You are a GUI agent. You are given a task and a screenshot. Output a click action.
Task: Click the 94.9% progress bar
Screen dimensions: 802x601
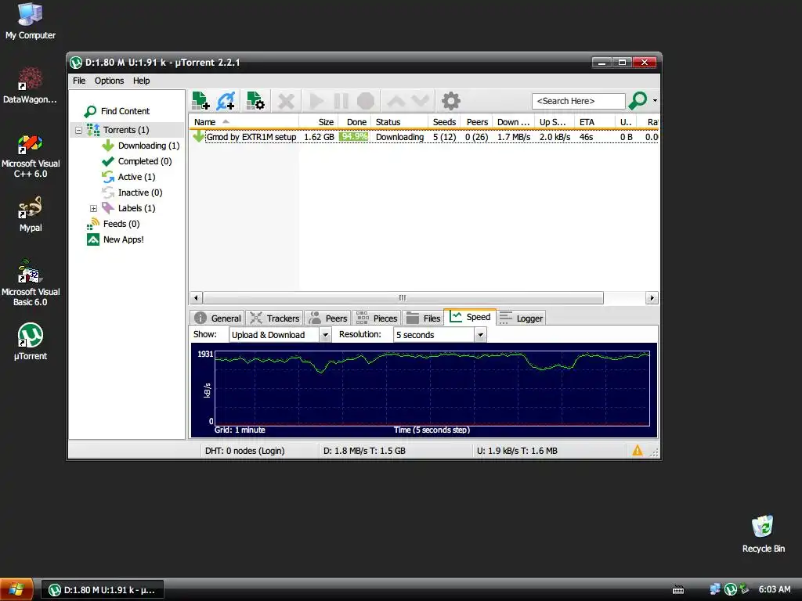click(x=353, y=137)
